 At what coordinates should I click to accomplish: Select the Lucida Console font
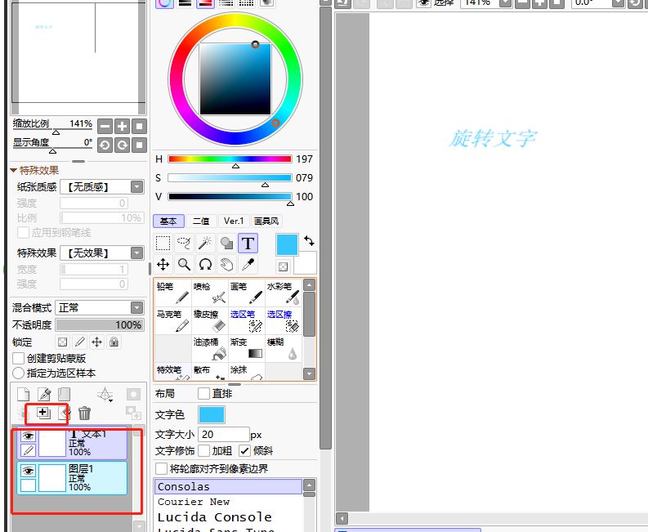coord(228,516)
